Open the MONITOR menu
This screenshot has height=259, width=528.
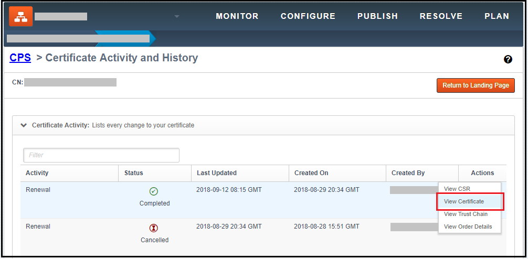click(x=237, y=16)
